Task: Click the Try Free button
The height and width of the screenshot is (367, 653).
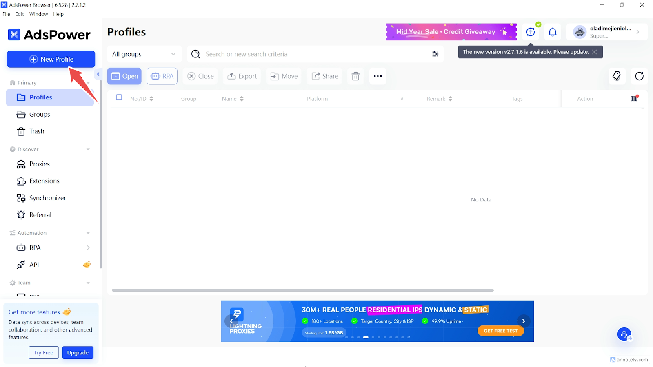Action: tap(44, 353)
